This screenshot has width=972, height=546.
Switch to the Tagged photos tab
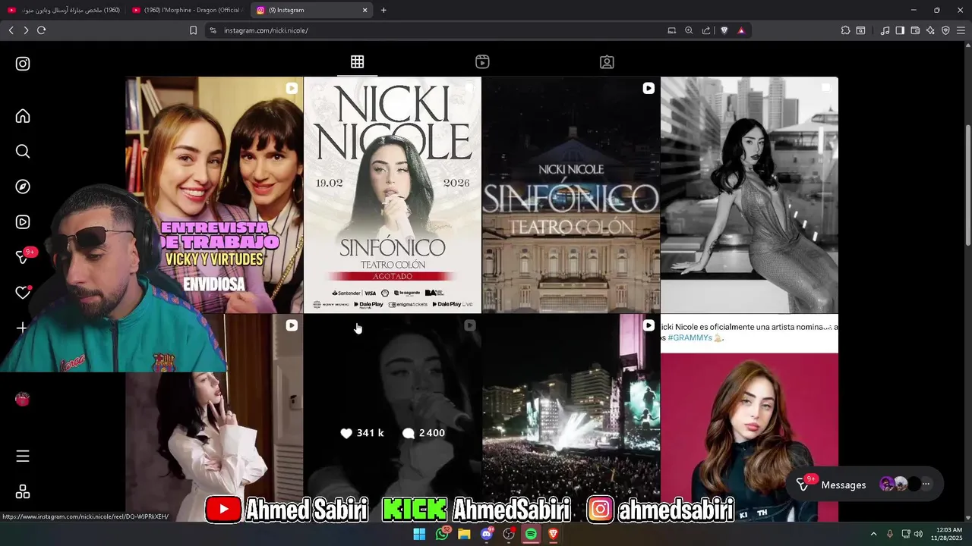pyautogui.click(x=607, y=62)
